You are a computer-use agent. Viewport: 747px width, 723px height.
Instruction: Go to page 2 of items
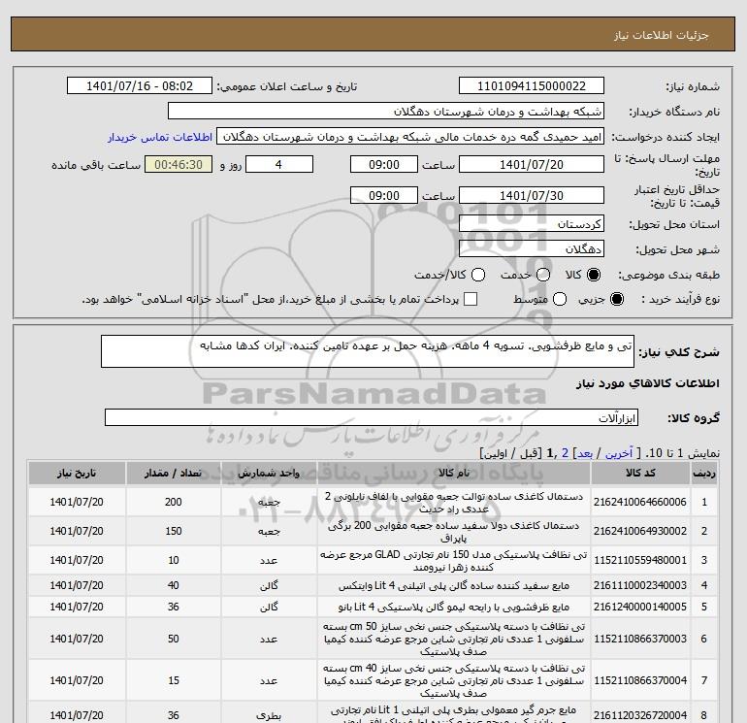[x=565, y=453]
